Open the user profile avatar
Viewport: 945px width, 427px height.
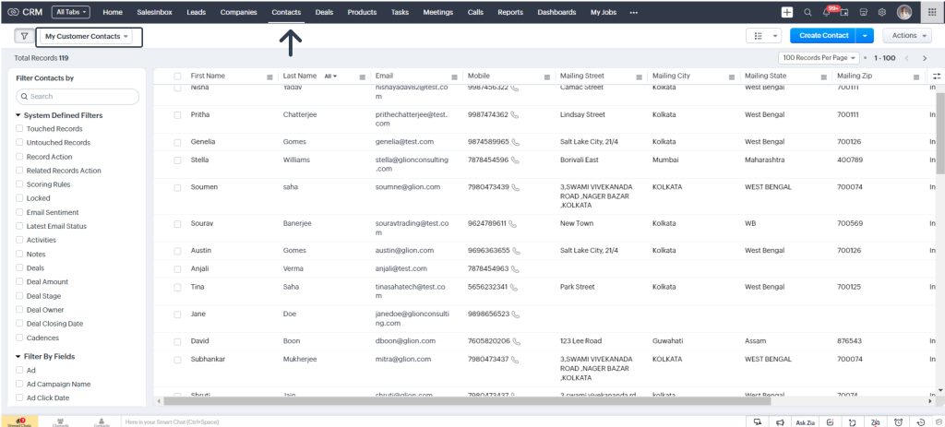pos(904,12)
